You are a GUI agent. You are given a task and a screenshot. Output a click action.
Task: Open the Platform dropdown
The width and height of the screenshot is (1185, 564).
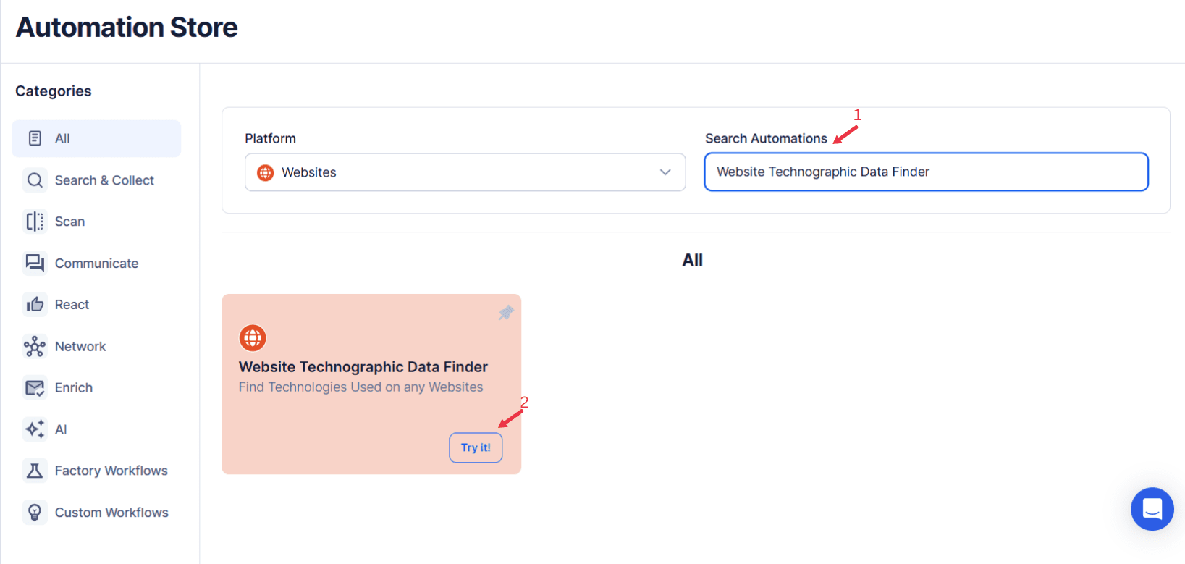tap(665, 172)
